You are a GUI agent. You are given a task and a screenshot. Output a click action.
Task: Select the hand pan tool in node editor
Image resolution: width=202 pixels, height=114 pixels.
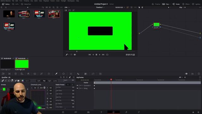142,7
